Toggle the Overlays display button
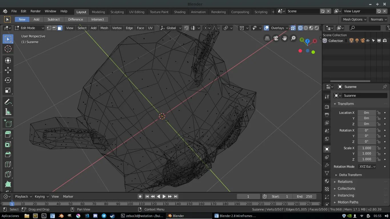This screenshot has height=219, width=390. coord(266,28)
